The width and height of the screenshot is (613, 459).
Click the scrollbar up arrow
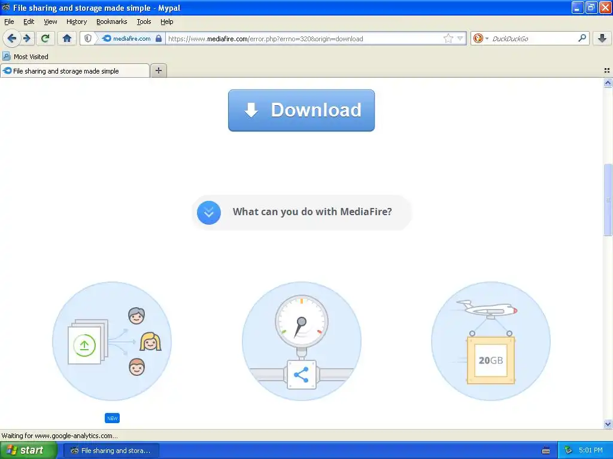pos(608,82)
